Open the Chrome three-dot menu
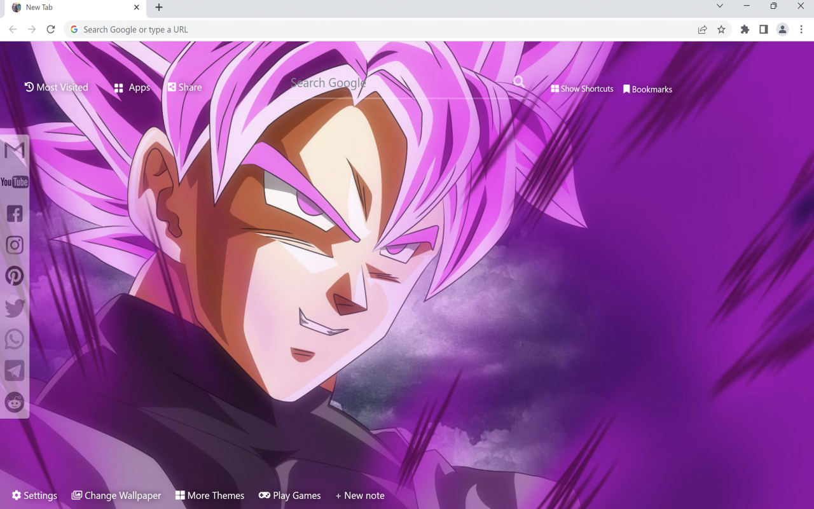The height and width of the screenshot is (509, 814). tap(801, 29)
